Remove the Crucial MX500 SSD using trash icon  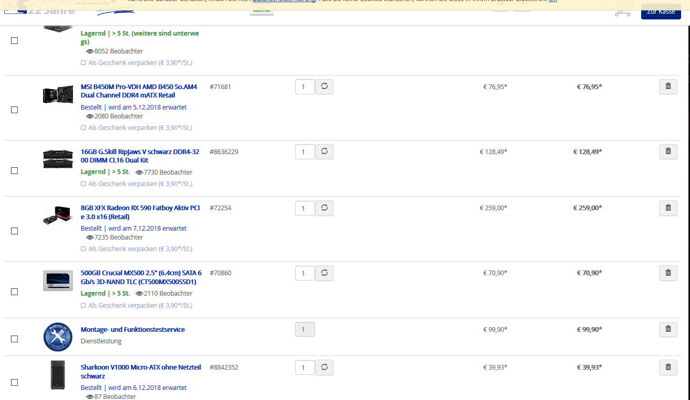click(668, 273)
